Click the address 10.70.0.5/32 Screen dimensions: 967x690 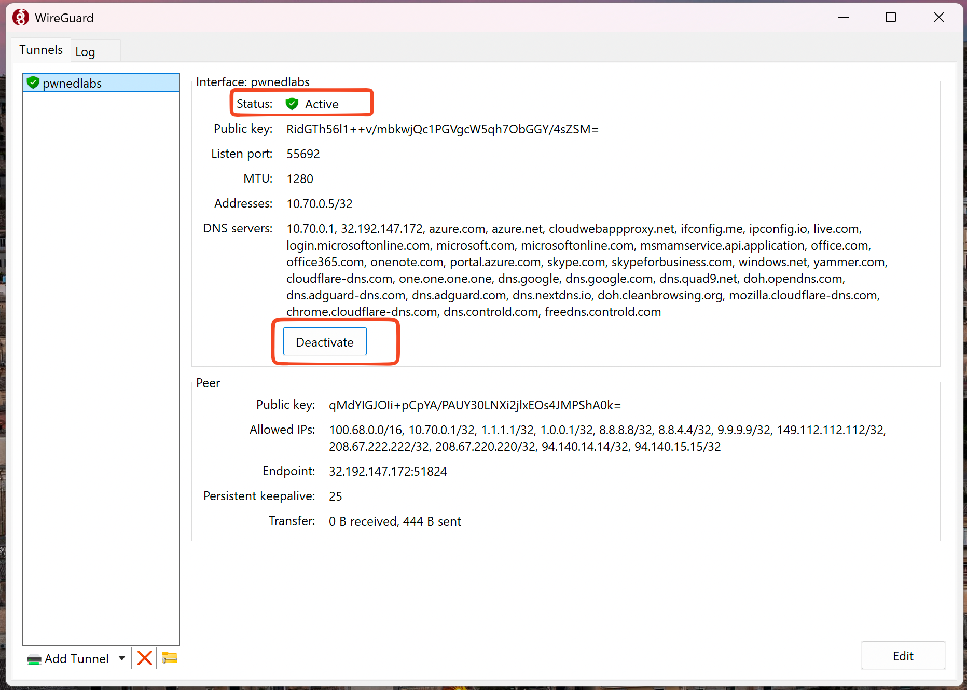[320, 204]
